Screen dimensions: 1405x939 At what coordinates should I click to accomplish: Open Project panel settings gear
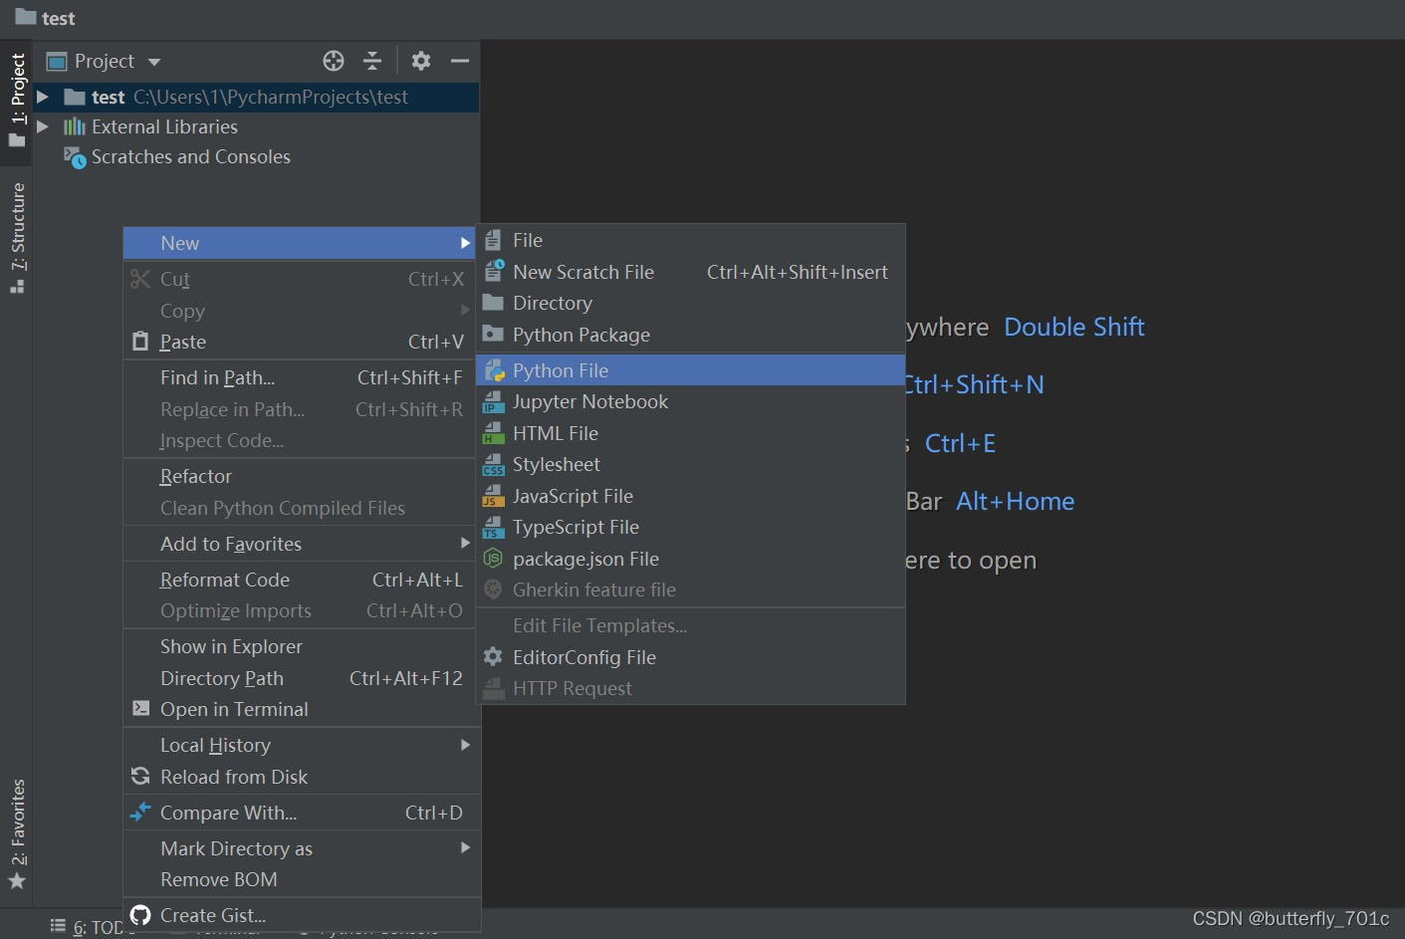pos(421,61)
